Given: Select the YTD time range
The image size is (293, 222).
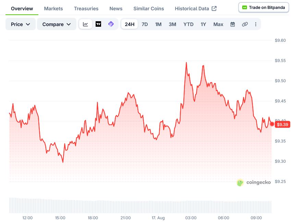Looking at the screenshot, I should [x=188, y=24].
